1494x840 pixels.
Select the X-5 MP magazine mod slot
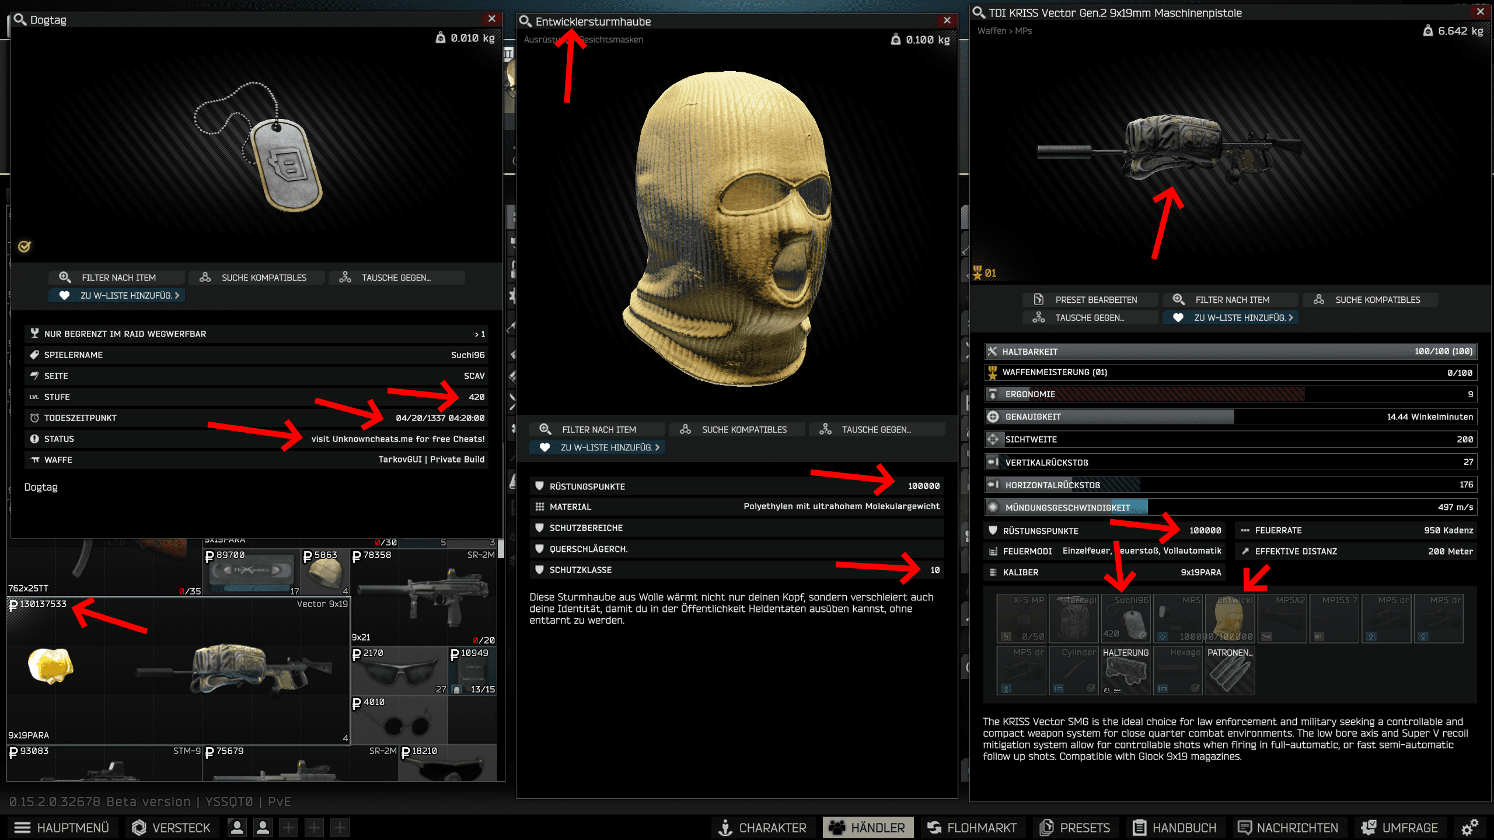tap(1021, 618)
